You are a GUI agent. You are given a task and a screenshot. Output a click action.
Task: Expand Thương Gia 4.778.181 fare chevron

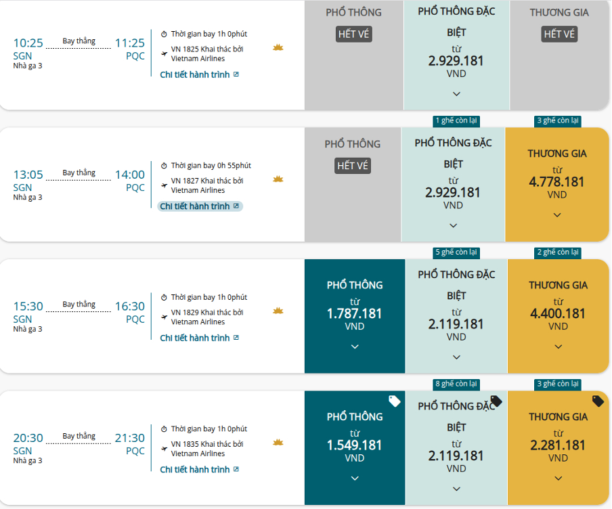(557, 215)
